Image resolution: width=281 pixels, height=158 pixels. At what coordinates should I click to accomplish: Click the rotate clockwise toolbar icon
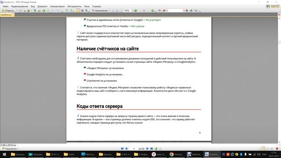tap(71, 11)
